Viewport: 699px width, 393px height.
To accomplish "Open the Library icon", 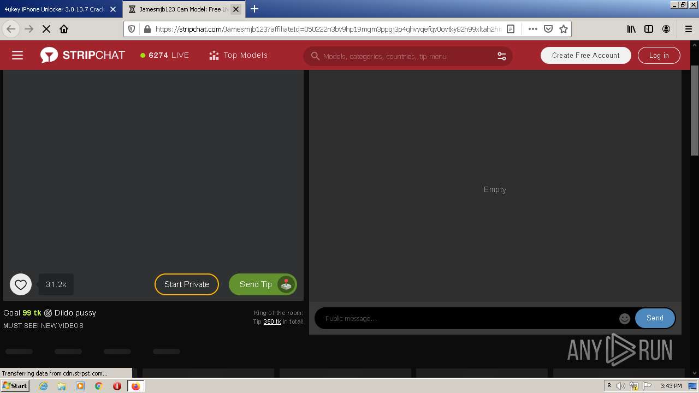I will (631, 29).
